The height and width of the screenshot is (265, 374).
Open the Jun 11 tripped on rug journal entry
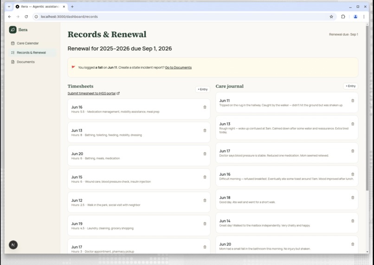click(x=287, y=102)
